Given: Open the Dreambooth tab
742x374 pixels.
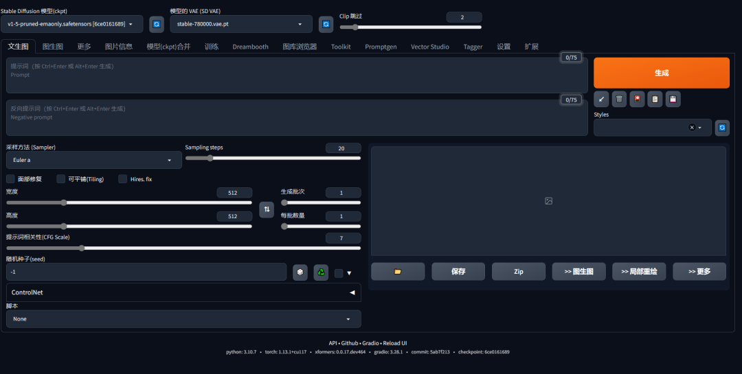Looking at the screenshot, I should point(250,47).
